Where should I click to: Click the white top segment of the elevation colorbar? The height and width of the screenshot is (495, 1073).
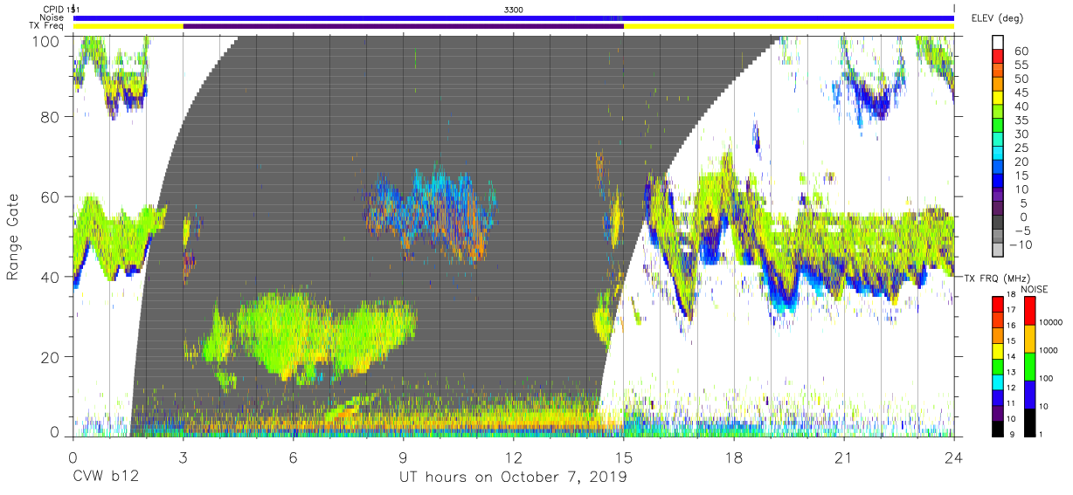(998, 43)
